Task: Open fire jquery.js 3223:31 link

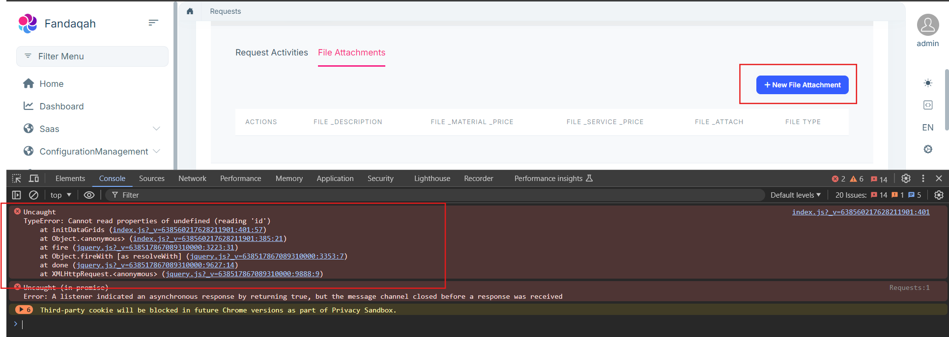Action: [155, 247]
